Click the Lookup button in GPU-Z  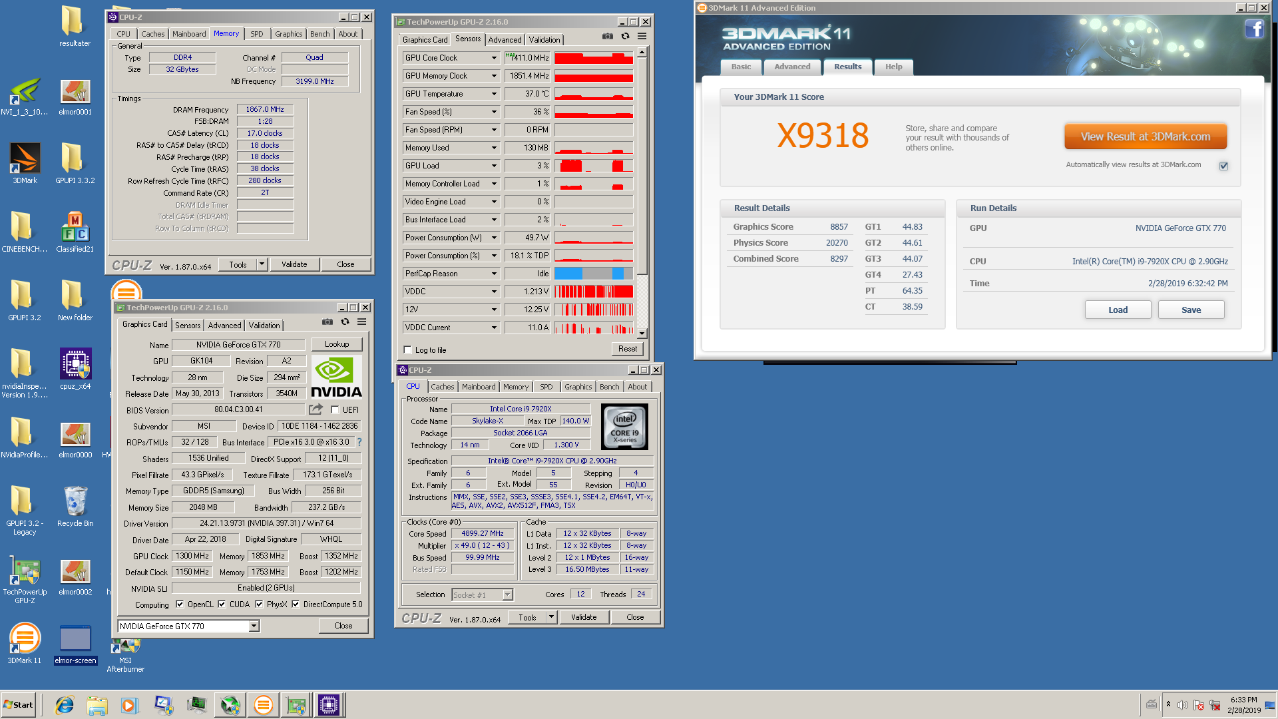[x=337, y=344]
